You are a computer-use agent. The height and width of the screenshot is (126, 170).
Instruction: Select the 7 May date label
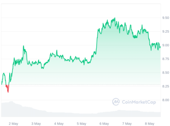coord(127,123)
